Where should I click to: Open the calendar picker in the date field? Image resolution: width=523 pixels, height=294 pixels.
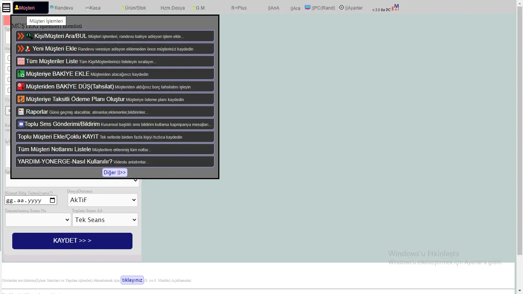pyautogui.click(x=53, y=200)
